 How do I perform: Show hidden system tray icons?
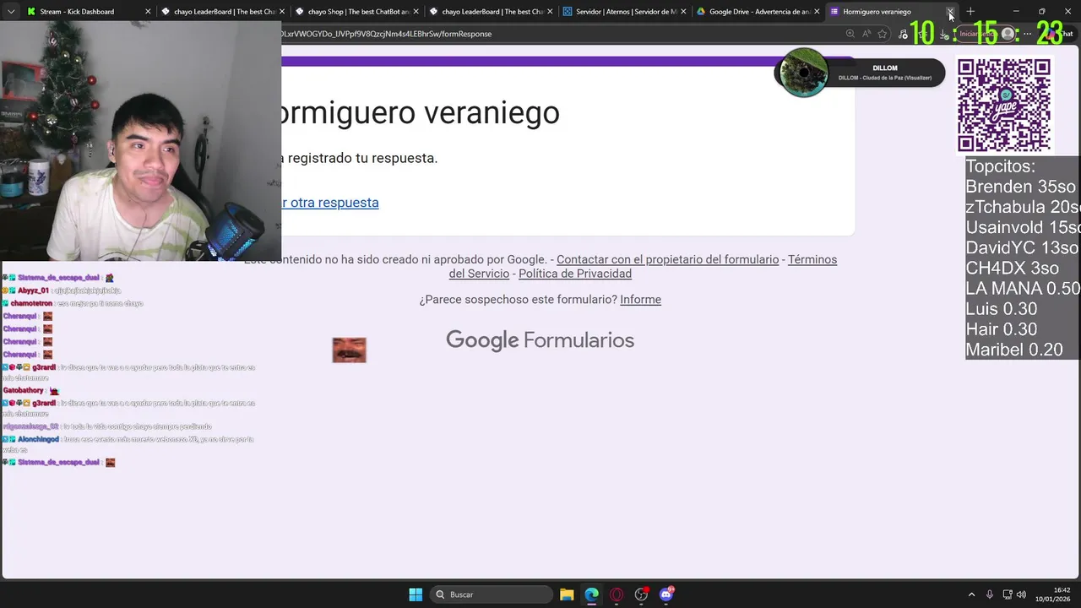coord(971,594)
